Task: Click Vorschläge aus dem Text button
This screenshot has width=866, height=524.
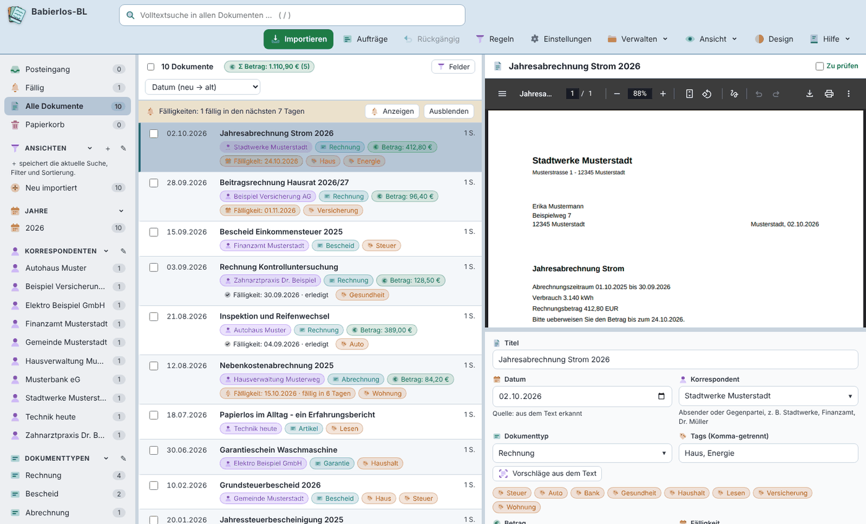Action: point(547,474)
